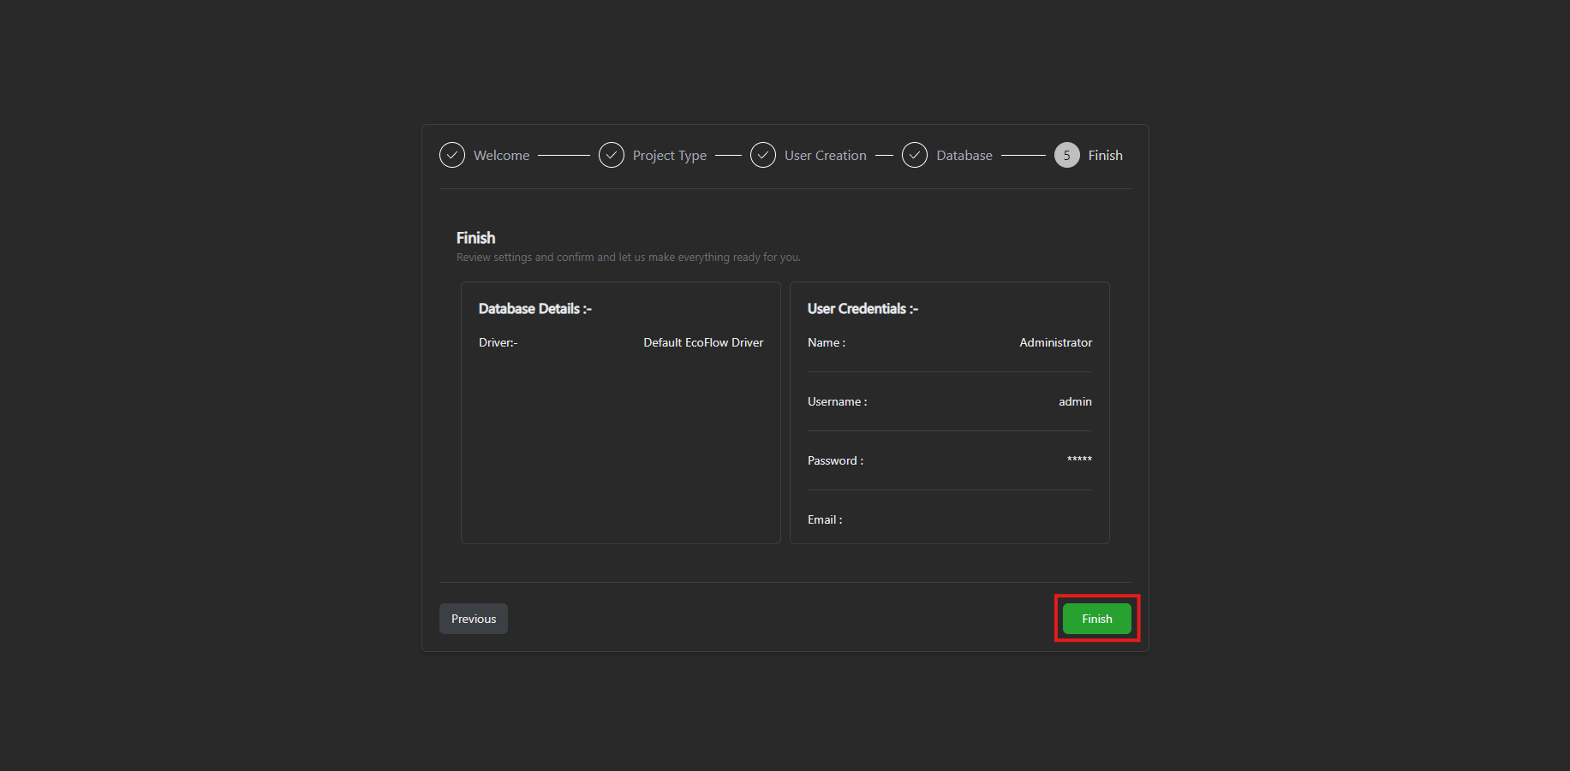Click the 'Finish' page heading
Viewport: 1570px width, 771px height.
point(475,238)
